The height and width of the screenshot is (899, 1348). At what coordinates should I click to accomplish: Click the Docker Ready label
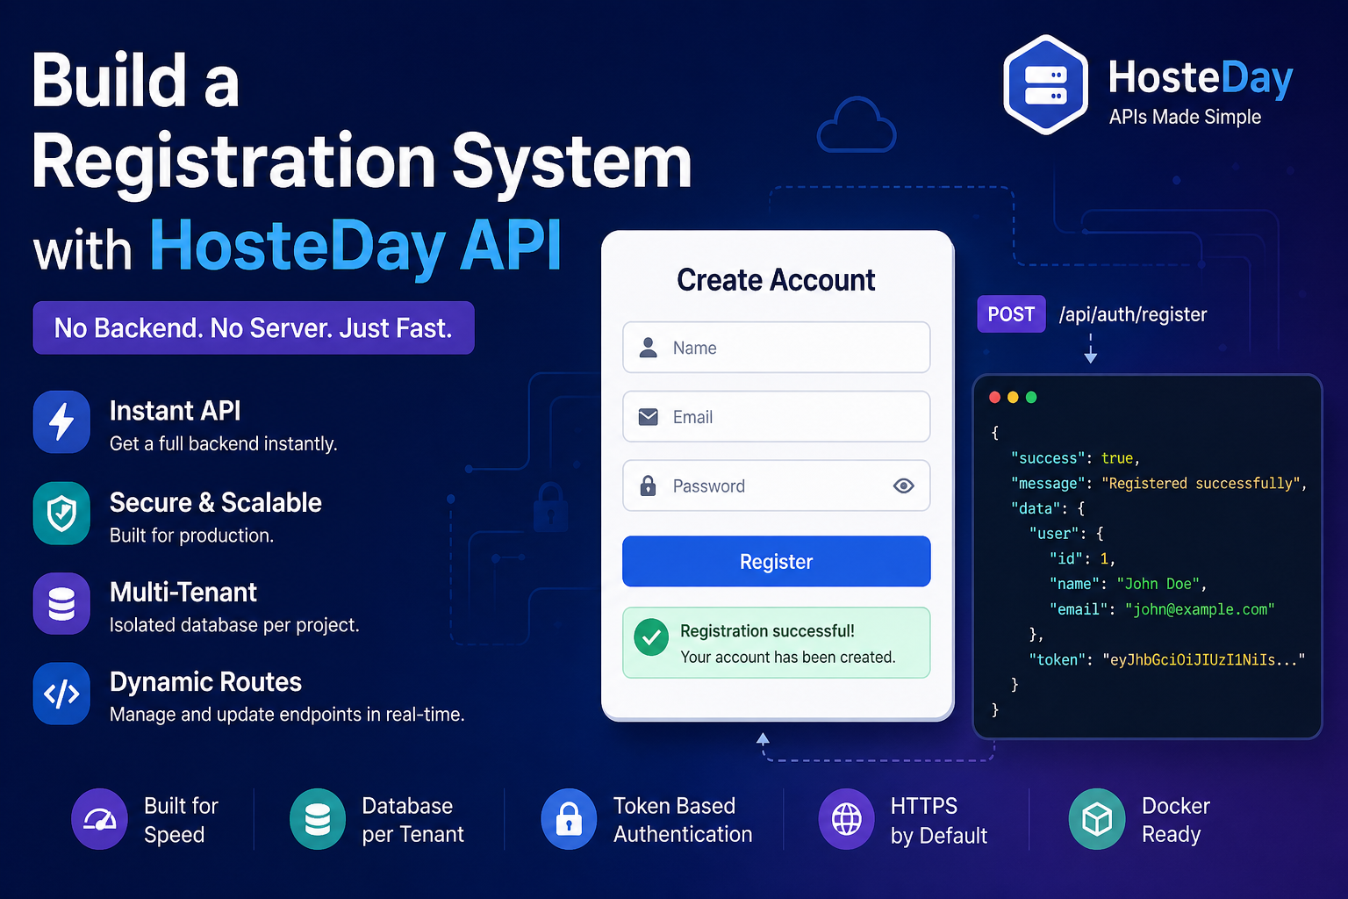1176,820
